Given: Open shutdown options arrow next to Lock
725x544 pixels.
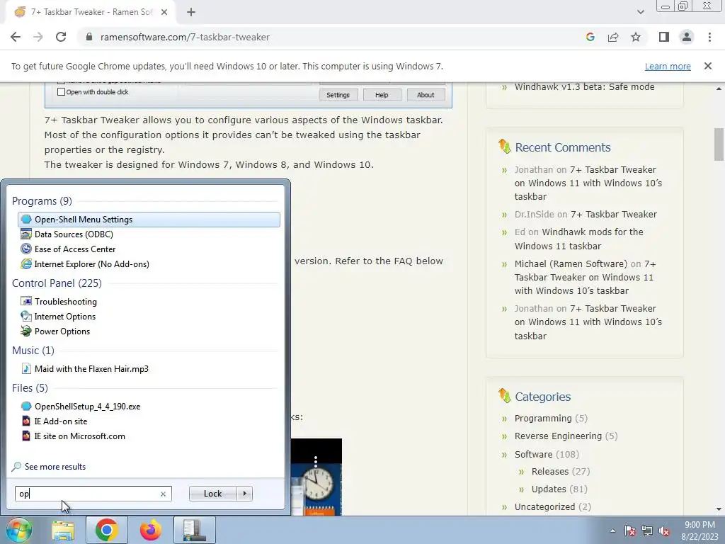Looking at the screenshot, I should point(244,494).
